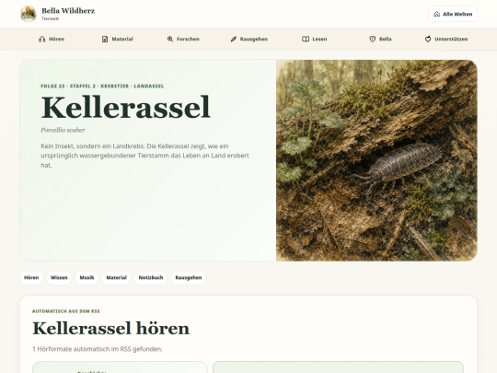
Task: Click the leaf icon next to Rausgehen
Action: pyautogui.click(x=233, y=39)
